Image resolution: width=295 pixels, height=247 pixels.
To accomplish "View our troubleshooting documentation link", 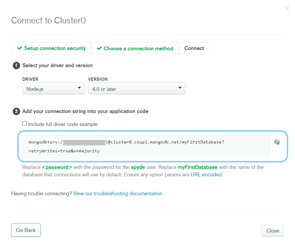I will tap(118, 193).
